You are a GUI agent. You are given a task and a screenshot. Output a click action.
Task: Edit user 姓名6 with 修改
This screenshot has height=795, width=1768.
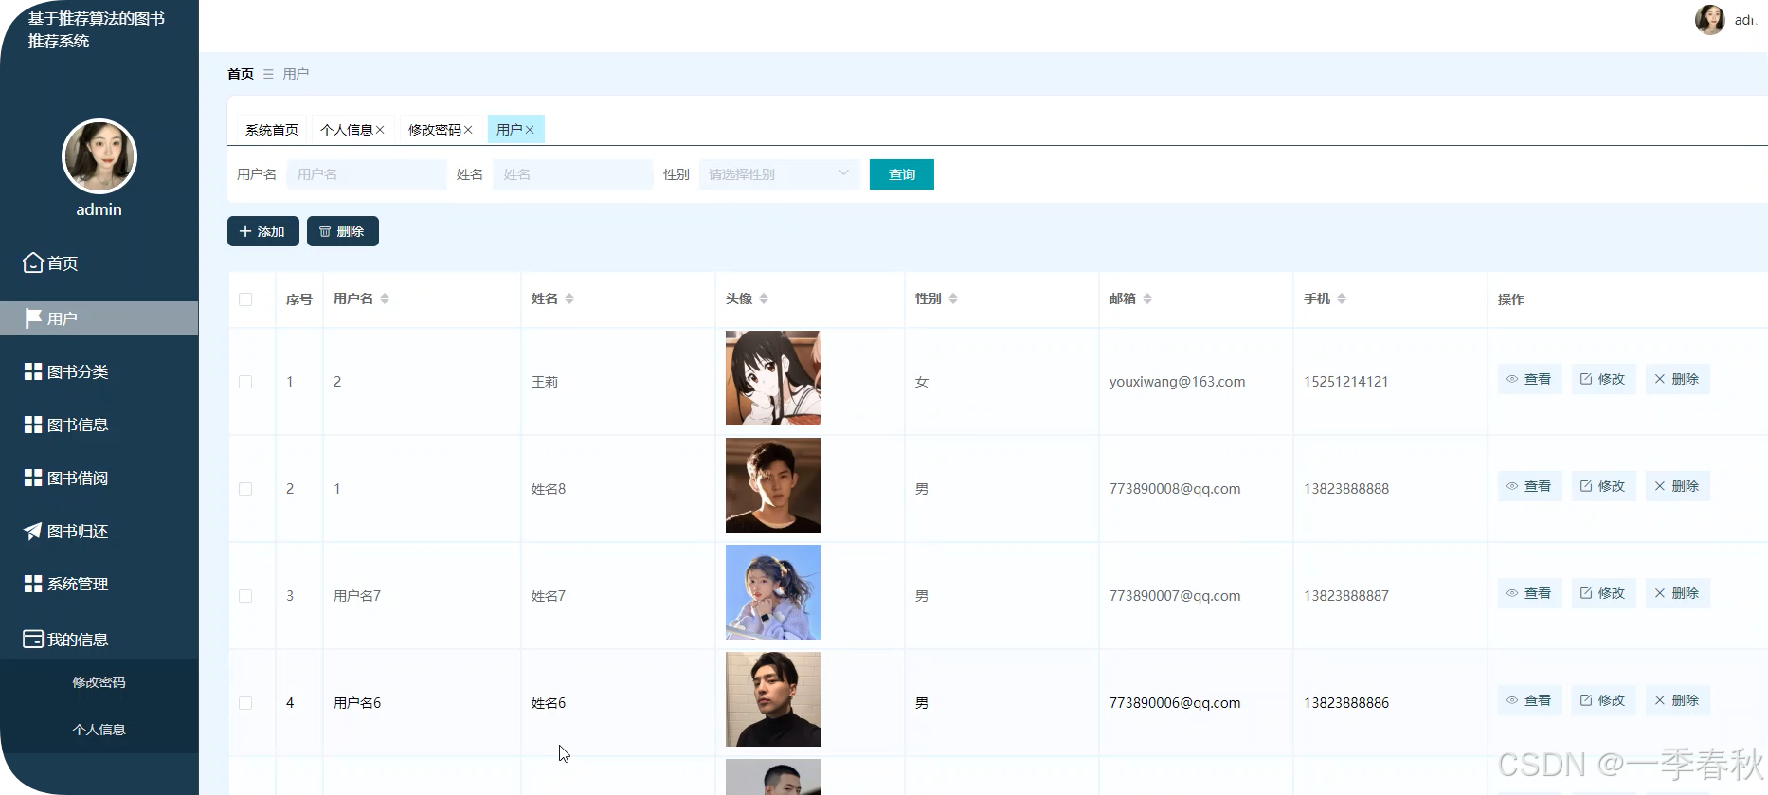tap(1603, 700)
